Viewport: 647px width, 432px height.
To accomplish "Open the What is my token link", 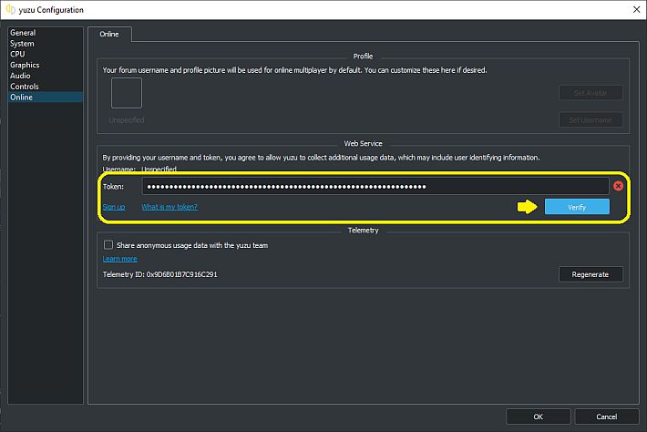I will (169, 207).
